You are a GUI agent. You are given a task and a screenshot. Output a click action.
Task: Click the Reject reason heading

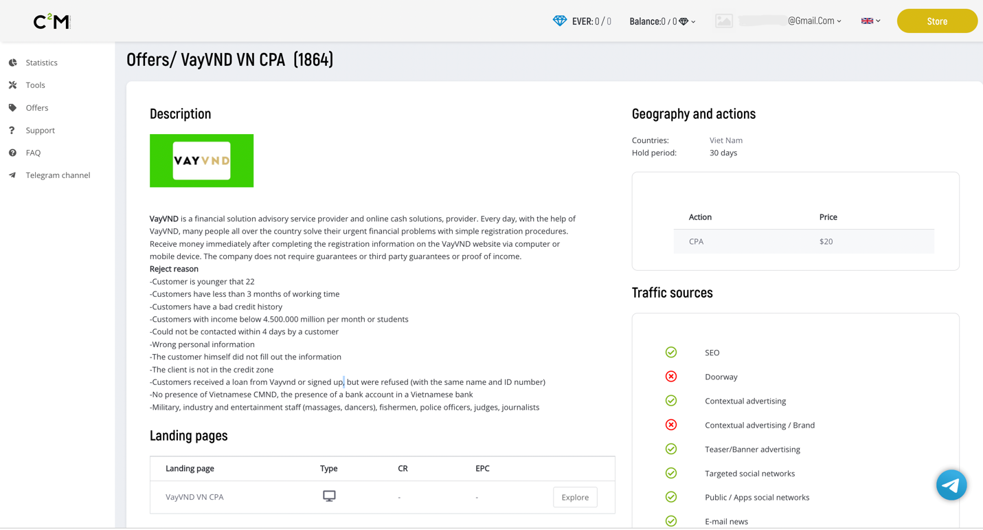(x=174, y=269)
